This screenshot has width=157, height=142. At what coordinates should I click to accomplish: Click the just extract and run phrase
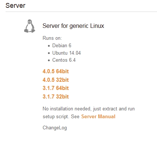[114, 109]
